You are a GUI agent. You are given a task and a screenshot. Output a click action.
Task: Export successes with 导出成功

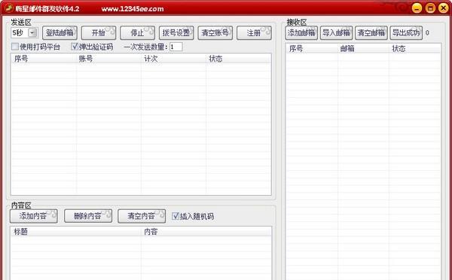pyautogui.click(x=406, y=33)
